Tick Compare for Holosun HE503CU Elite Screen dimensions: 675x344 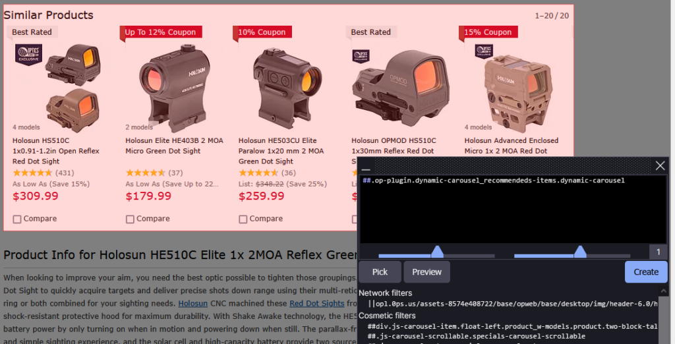[x=243, y=219]
